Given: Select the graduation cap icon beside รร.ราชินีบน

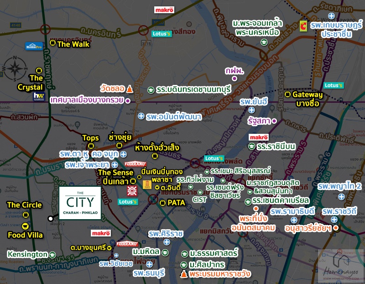Looking at the screenshot, I should 252,146.
